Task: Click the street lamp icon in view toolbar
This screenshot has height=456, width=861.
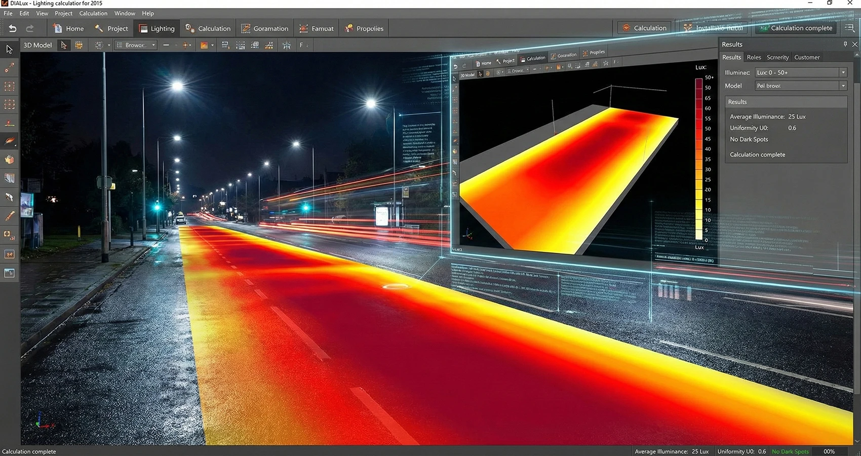Action: coord(287,45)
